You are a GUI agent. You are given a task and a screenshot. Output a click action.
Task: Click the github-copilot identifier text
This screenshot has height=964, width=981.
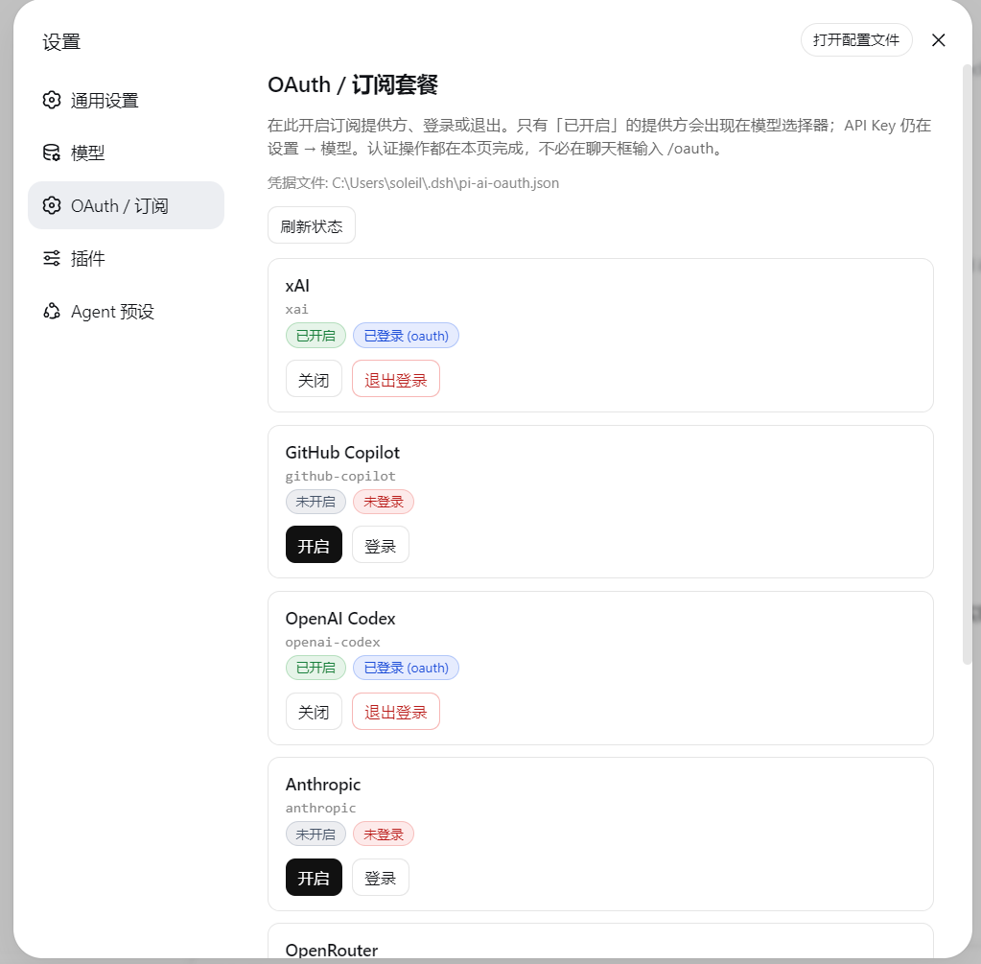340,477
